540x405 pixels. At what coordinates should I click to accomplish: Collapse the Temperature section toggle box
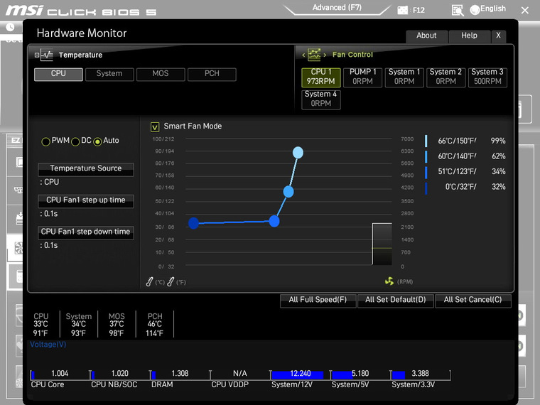[x=36, y=55]
